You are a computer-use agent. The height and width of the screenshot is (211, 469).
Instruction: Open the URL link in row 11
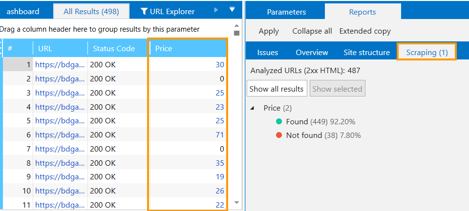coord(60,205)
